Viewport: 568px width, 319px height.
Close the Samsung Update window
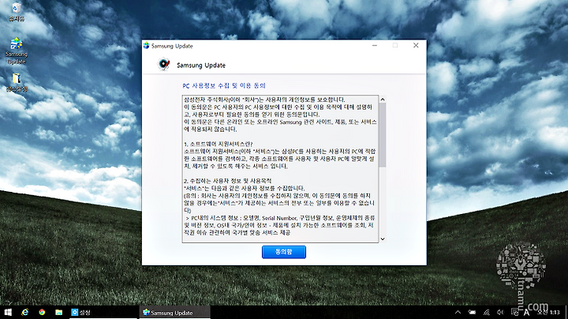tap(416, 45)
